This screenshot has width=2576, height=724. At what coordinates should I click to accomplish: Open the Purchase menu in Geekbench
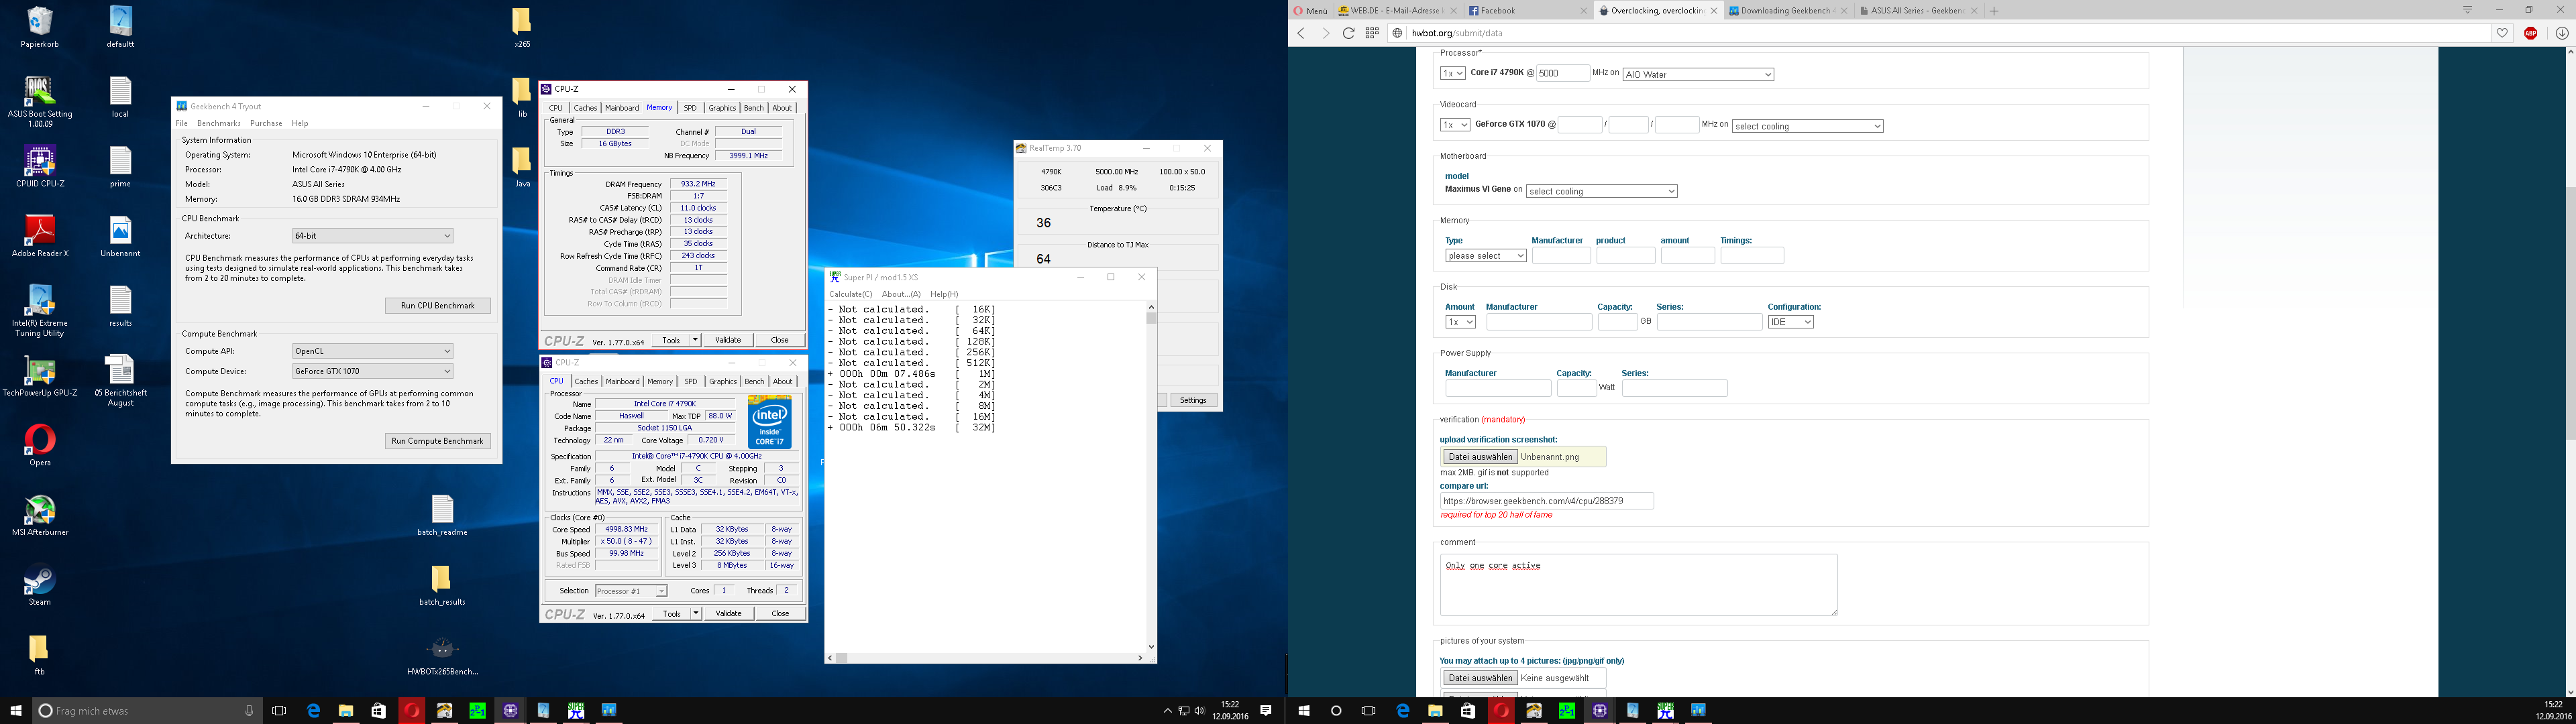[x=265, y=123]
